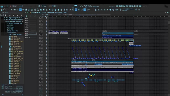Image resolution: width=170 pixels, height=96 pixels.
Task: Click the question mark help icon
Action: pyautogui.click(x=70, y=10)
